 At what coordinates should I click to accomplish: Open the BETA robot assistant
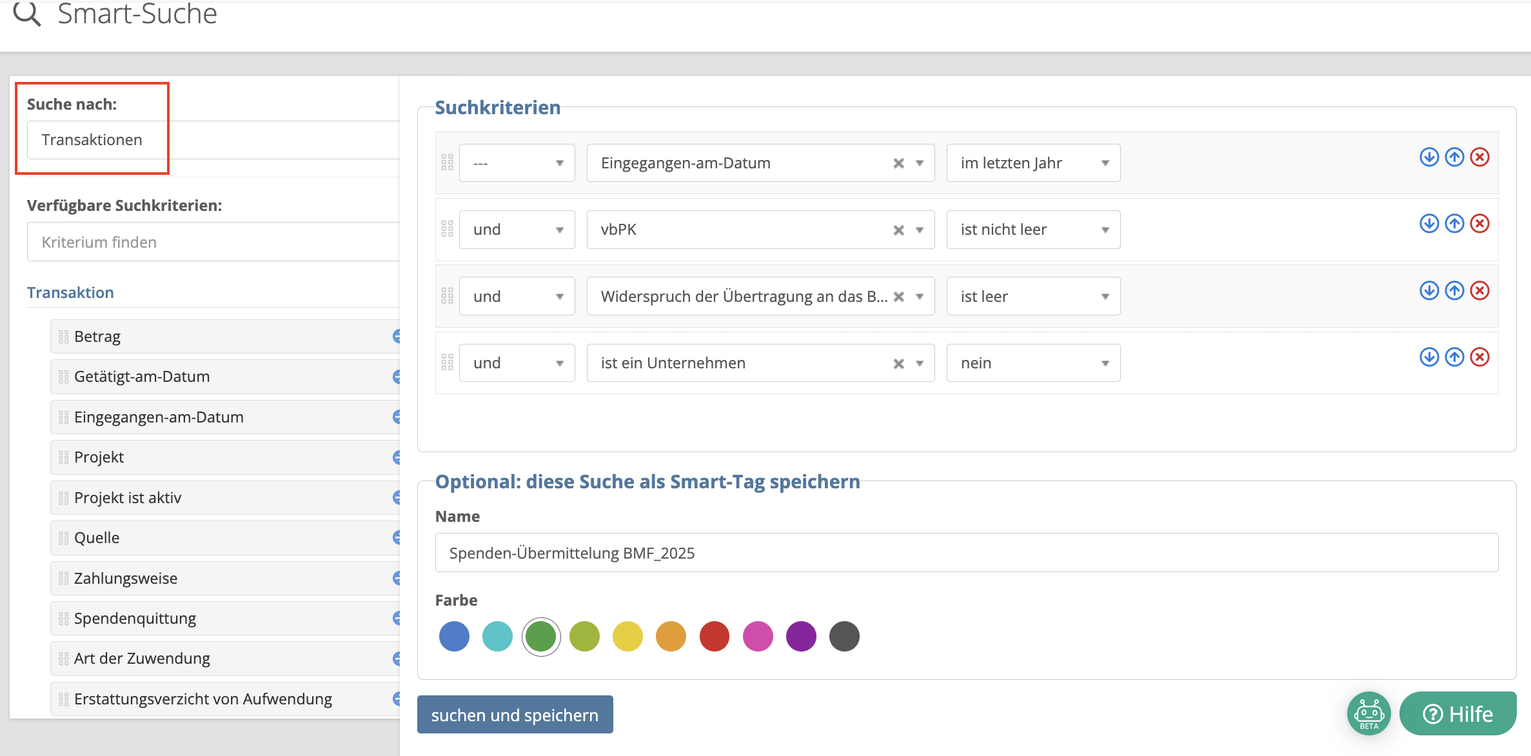pyautogui.click(x=1368, y=713)
